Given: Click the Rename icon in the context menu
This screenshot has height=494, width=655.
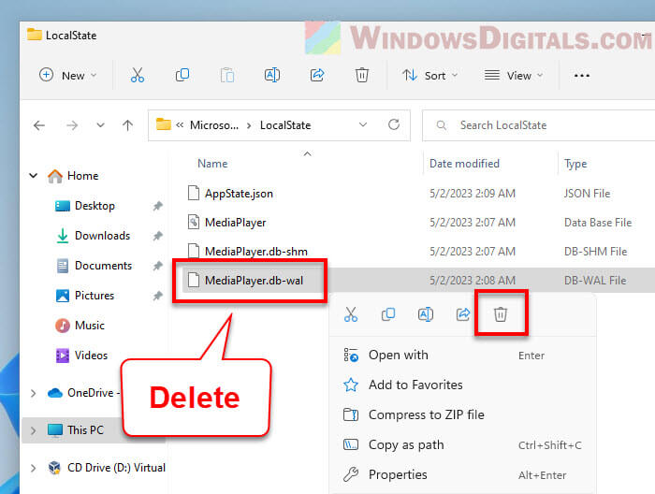Looking at the screenshot, I should [426, 314].
